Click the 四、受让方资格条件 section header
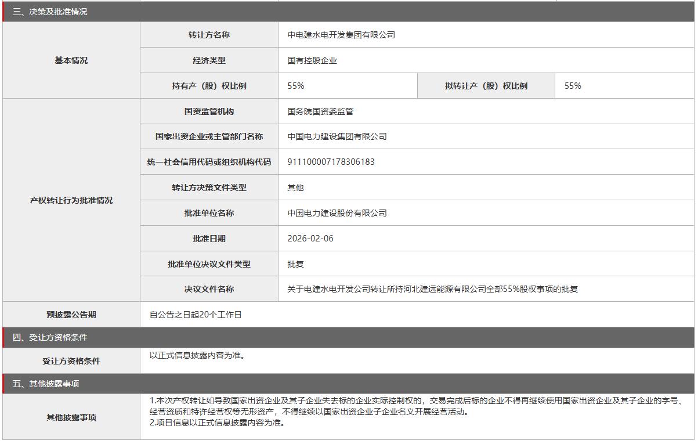 50,338
